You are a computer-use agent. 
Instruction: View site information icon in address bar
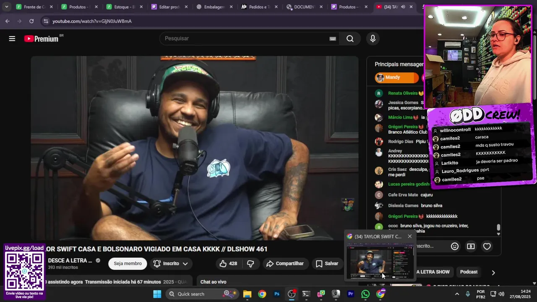[45, 21]
